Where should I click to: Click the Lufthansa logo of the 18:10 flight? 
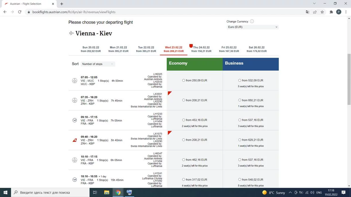[74, 180]
